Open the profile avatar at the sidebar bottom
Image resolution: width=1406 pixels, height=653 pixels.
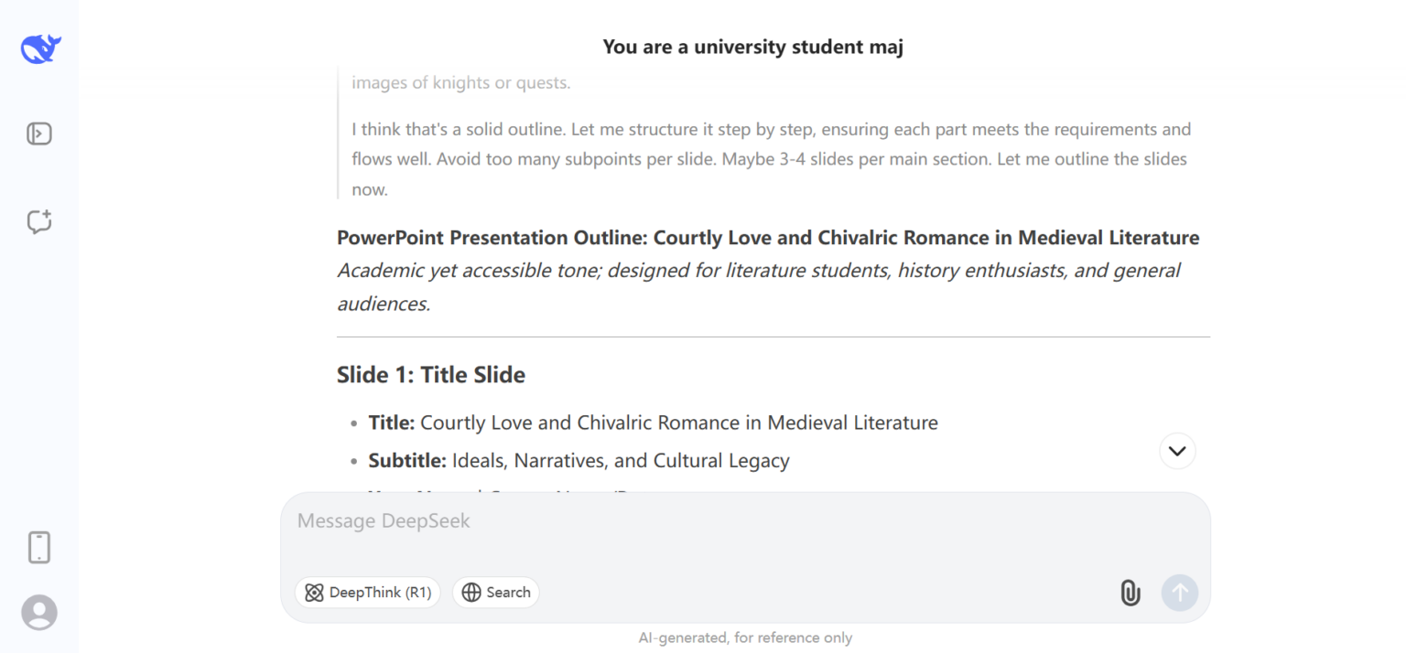click(38, 612)
